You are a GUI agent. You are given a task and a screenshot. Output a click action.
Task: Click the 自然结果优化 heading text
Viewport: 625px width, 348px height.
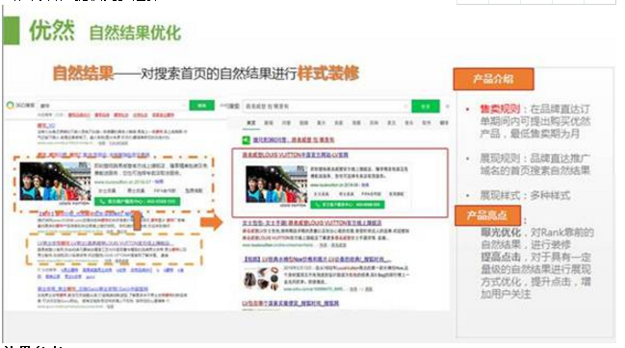tap(135, 33)
